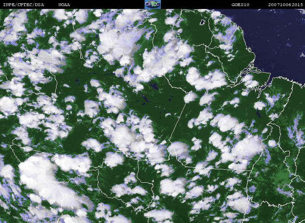The height and width of the screenshot is (223, 305).
Task: Click the elongated dark lake in the central forest
Action: click(x=145, y=97)
